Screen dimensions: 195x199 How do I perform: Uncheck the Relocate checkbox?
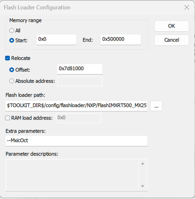[x=8, y=58]
